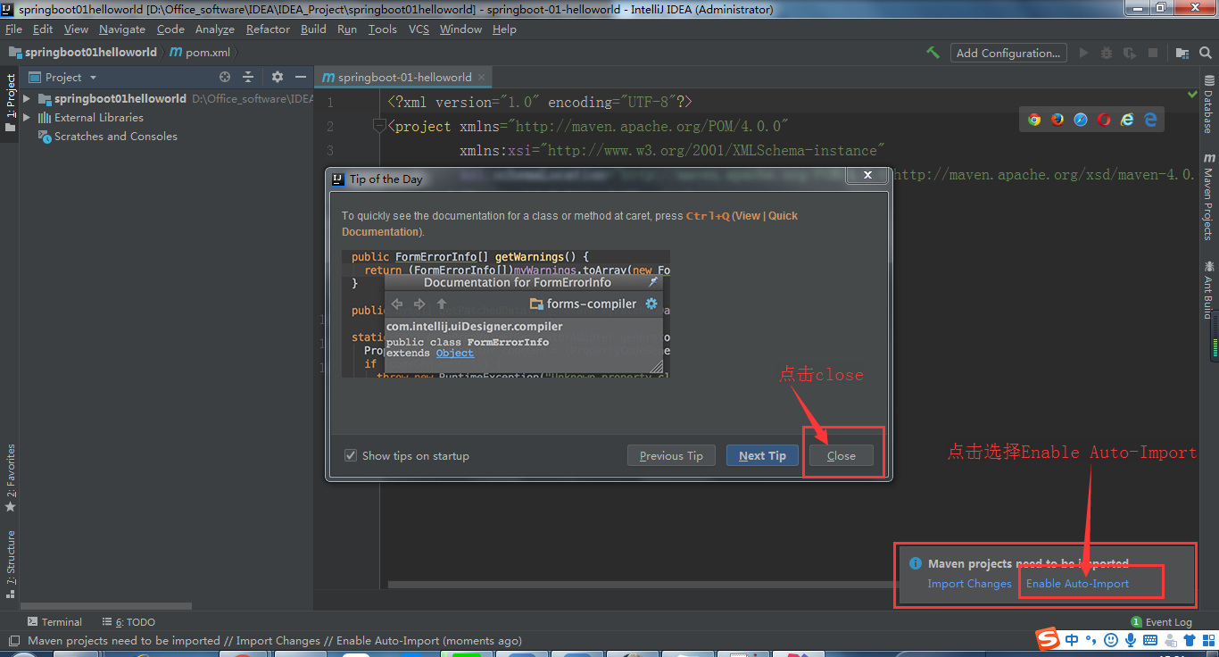Open the Refactor menu

pyautogui.click(x=268, y=29)
